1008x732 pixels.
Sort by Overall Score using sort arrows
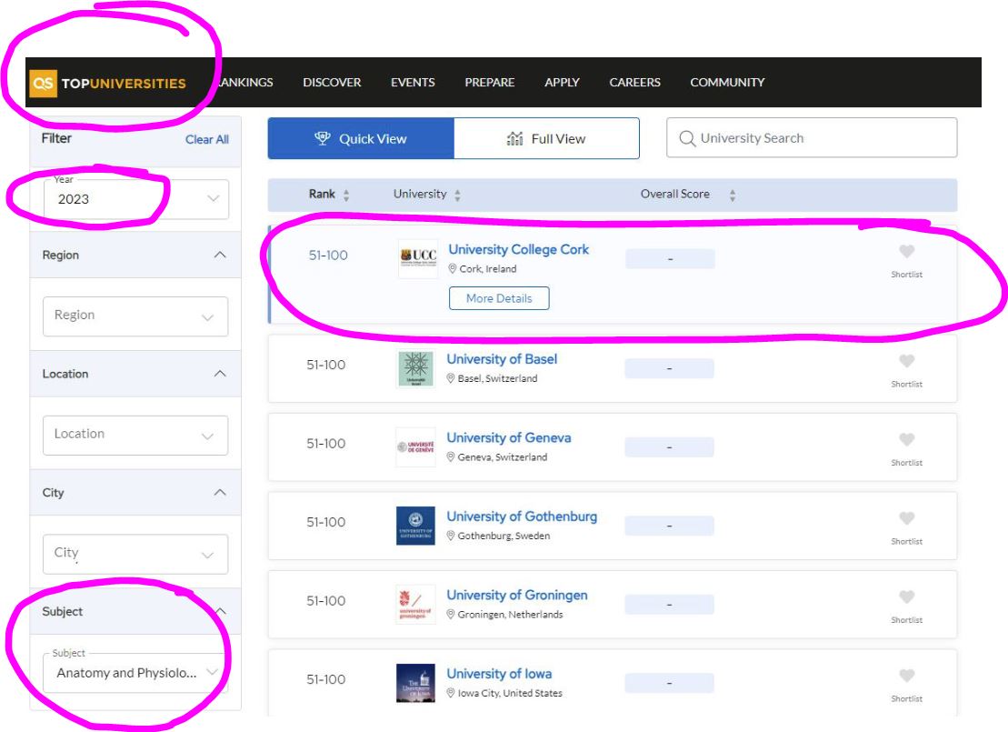point(733,196)
